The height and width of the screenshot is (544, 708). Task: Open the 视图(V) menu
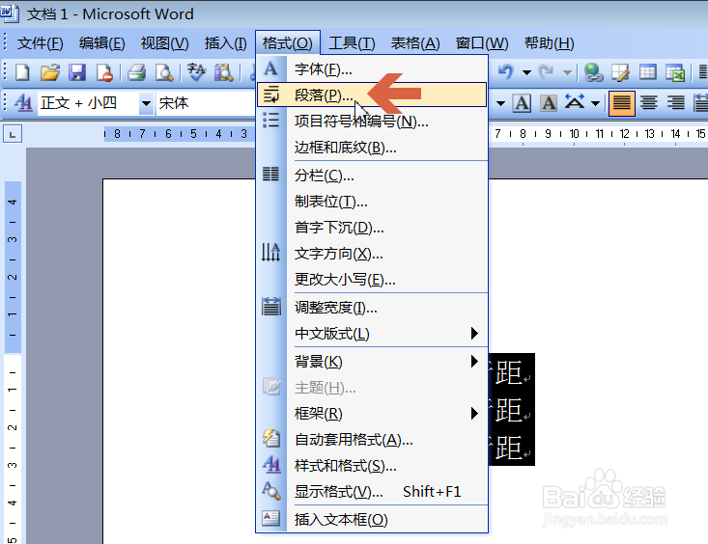pos(164,43)
